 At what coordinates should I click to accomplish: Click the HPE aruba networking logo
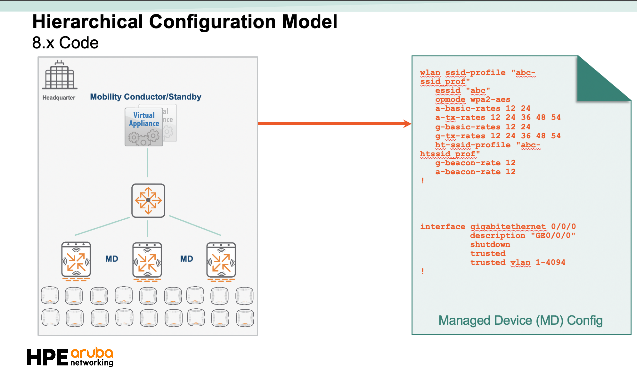[x=70, y=357]
